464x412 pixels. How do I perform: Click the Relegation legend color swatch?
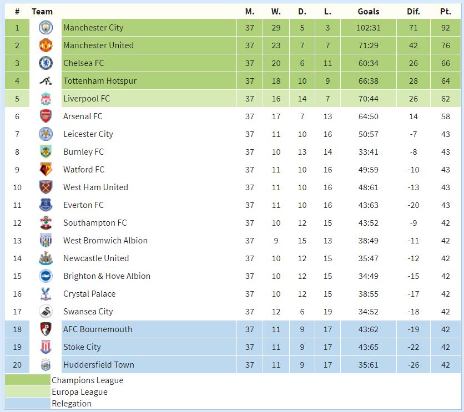[28, 403]
